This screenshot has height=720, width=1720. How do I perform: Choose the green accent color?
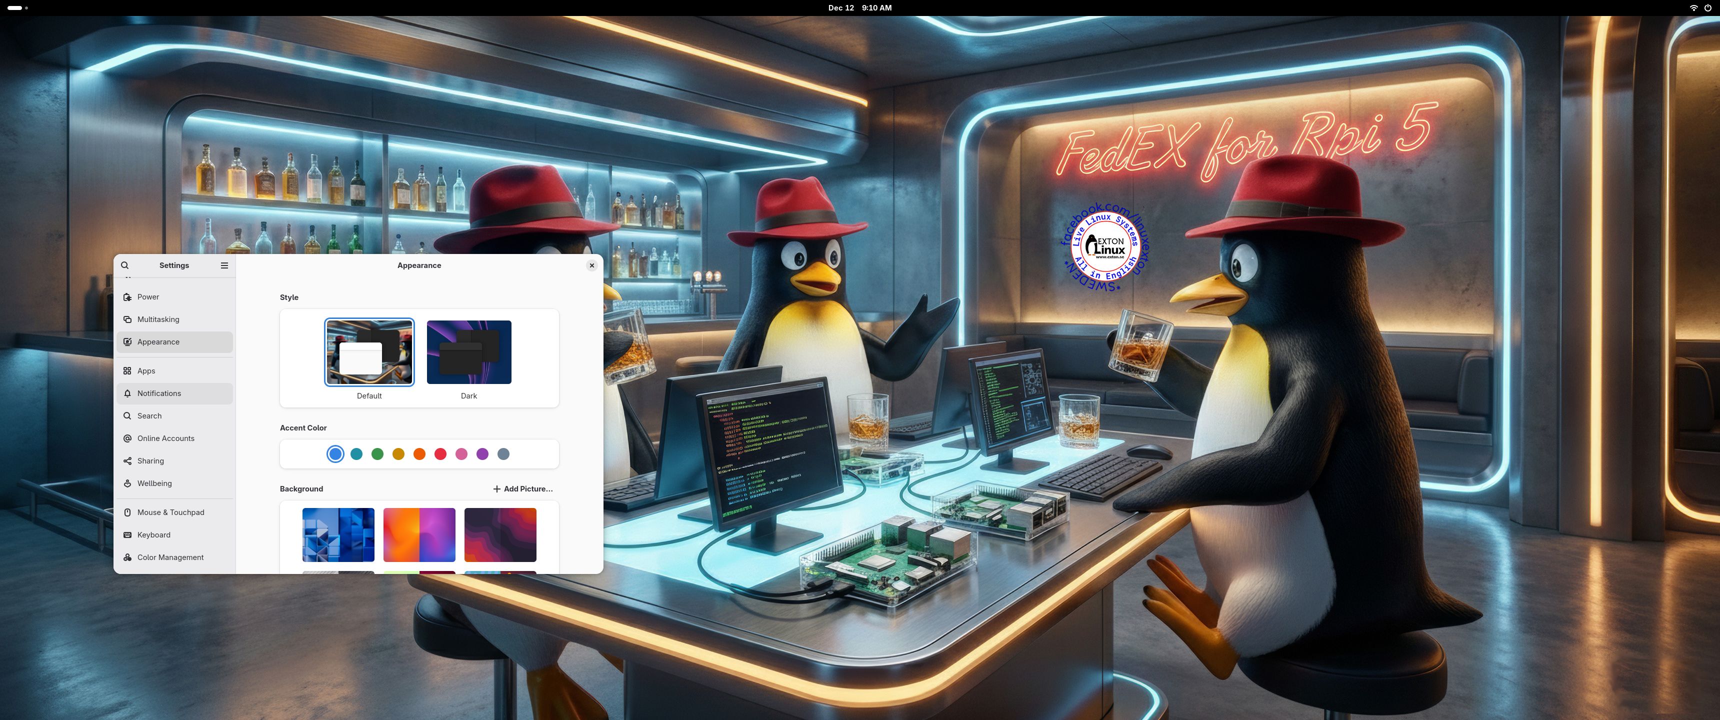pos(377,454)
